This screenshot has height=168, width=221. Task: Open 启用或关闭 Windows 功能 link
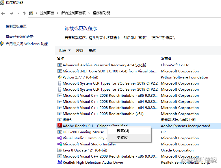pyautogui.click(x=27, y=44)
